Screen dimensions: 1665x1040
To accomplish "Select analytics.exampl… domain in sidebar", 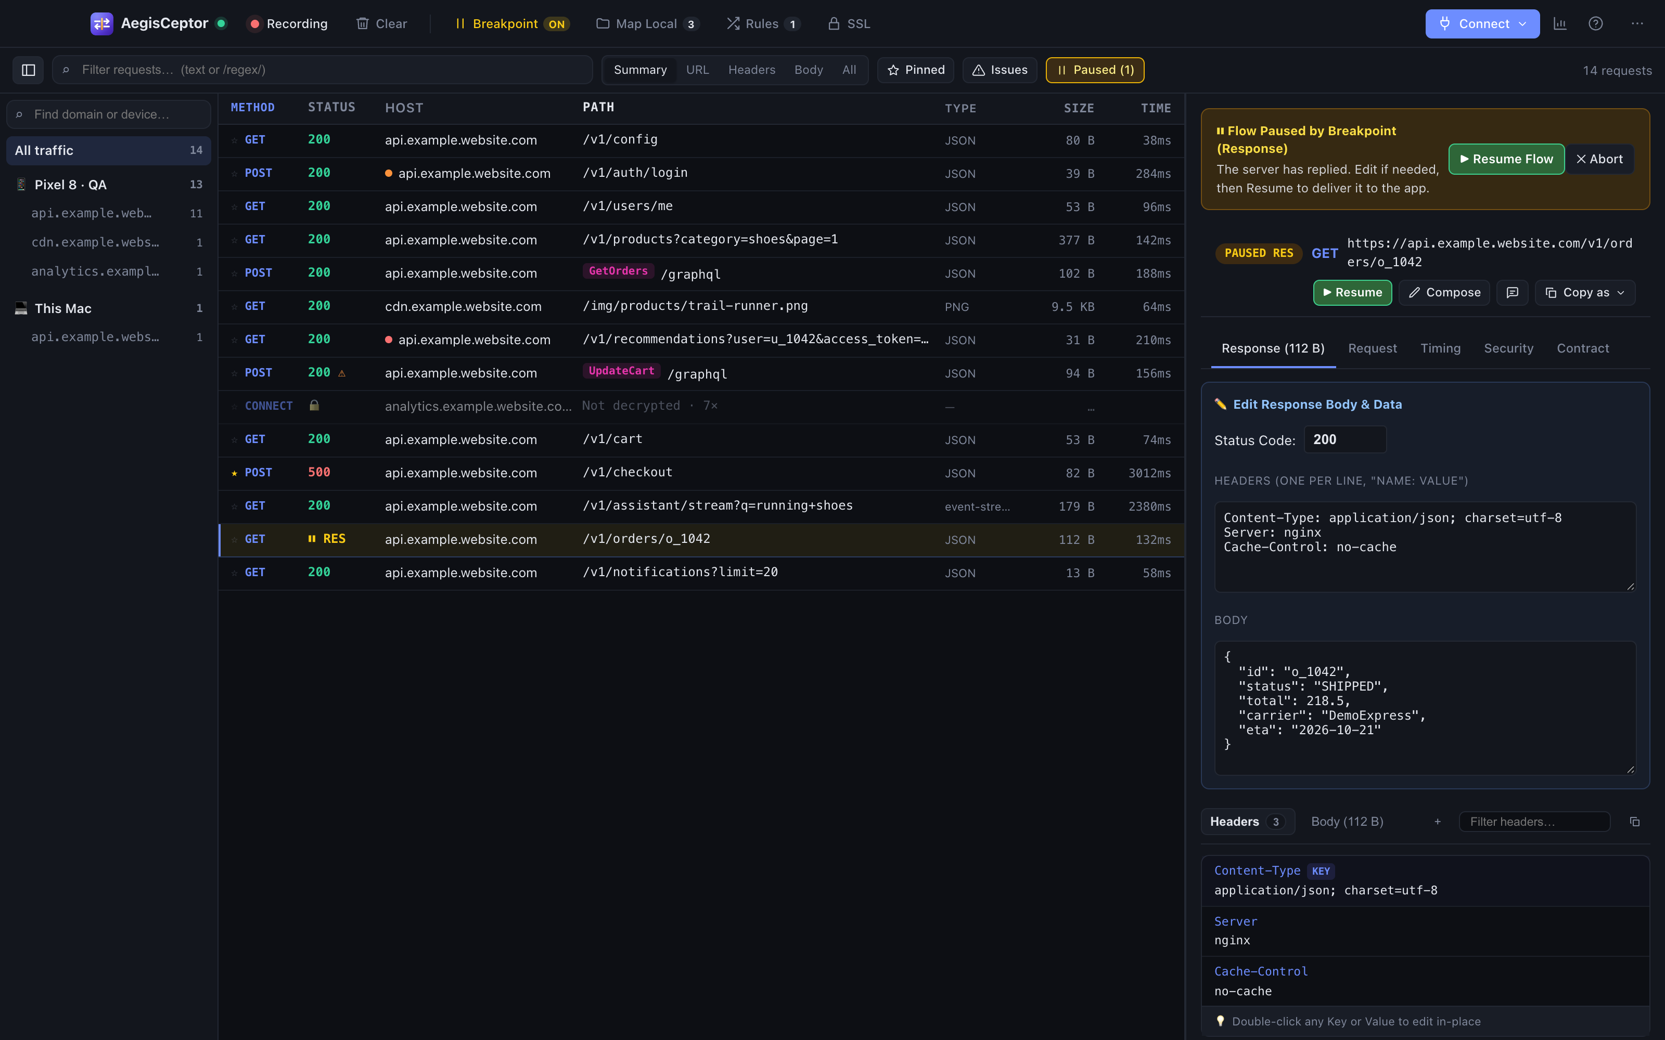I will [109, 271].
